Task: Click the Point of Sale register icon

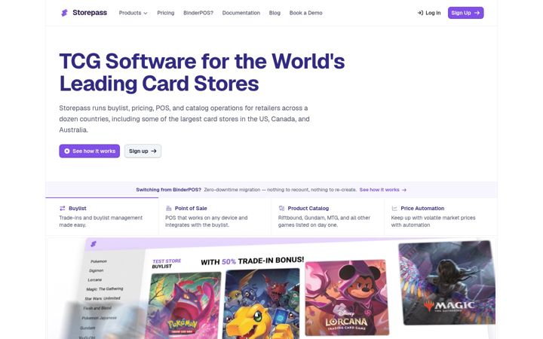Action: (x=169, y=208)
